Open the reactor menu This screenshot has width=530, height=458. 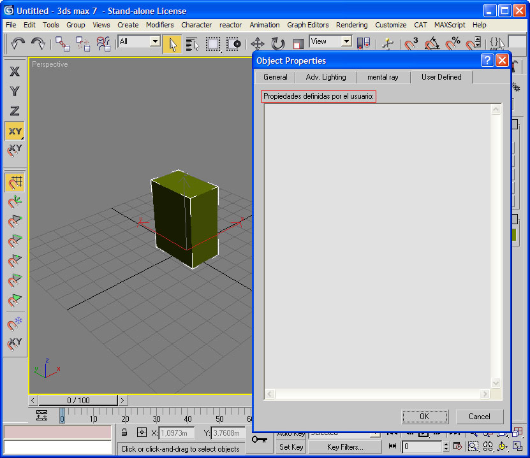(230, 25)
